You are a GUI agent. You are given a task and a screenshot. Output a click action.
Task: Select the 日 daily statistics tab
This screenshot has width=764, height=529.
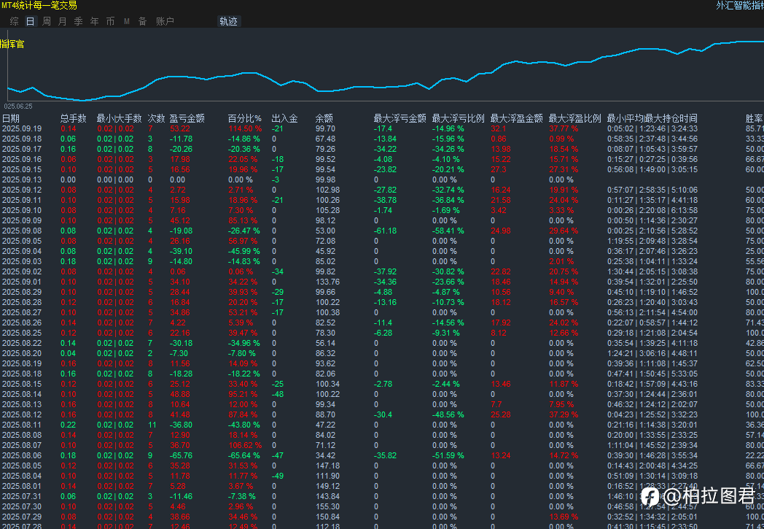pos(30,21)
